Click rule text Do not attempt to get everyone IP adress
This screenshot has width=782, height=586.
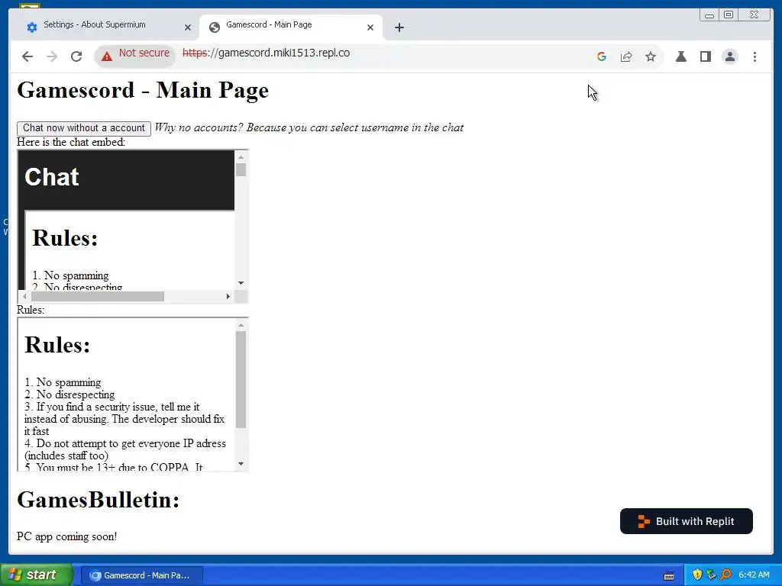(x=131, y=443)
